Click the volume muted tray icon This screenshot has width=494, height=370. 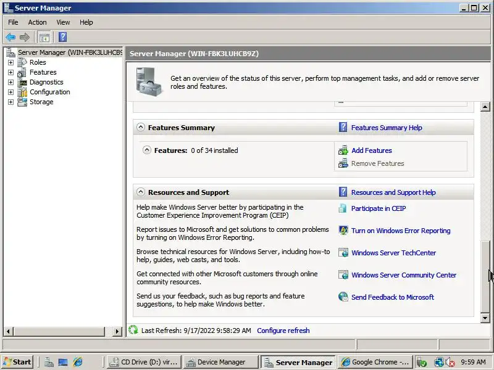click(451, 363)
